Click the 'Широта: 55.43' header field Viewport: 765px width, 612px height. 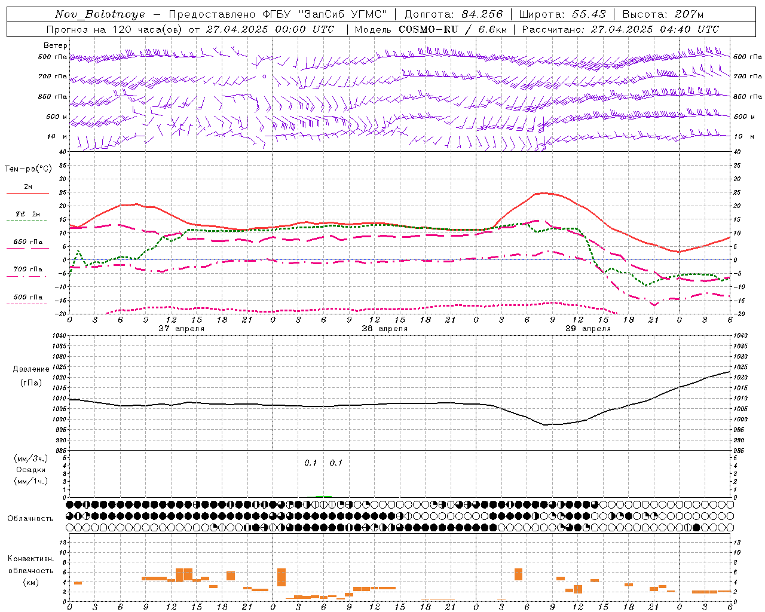562,14
